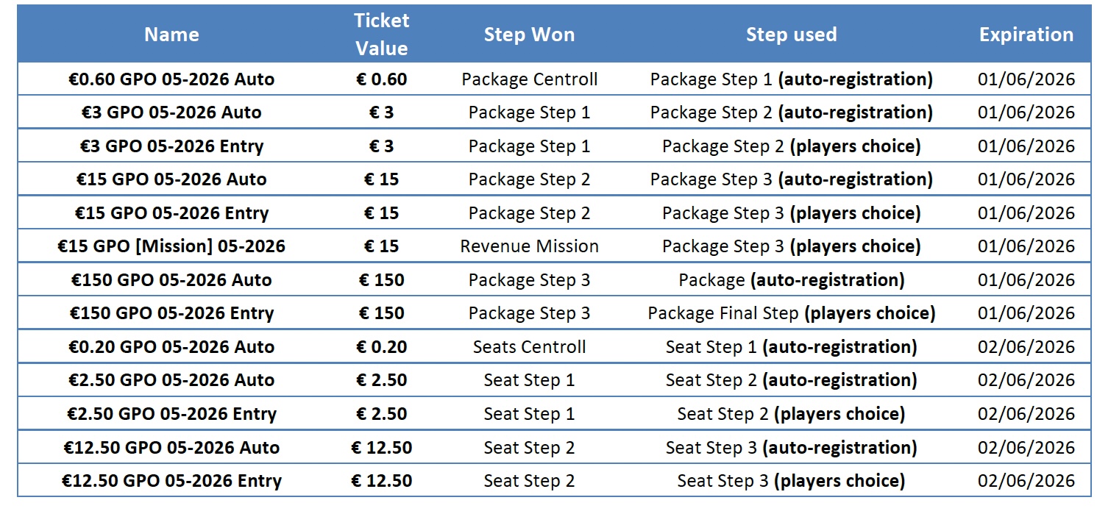
Task: Click the € 0.60 ticket value cell
Action: click(381, 79)
